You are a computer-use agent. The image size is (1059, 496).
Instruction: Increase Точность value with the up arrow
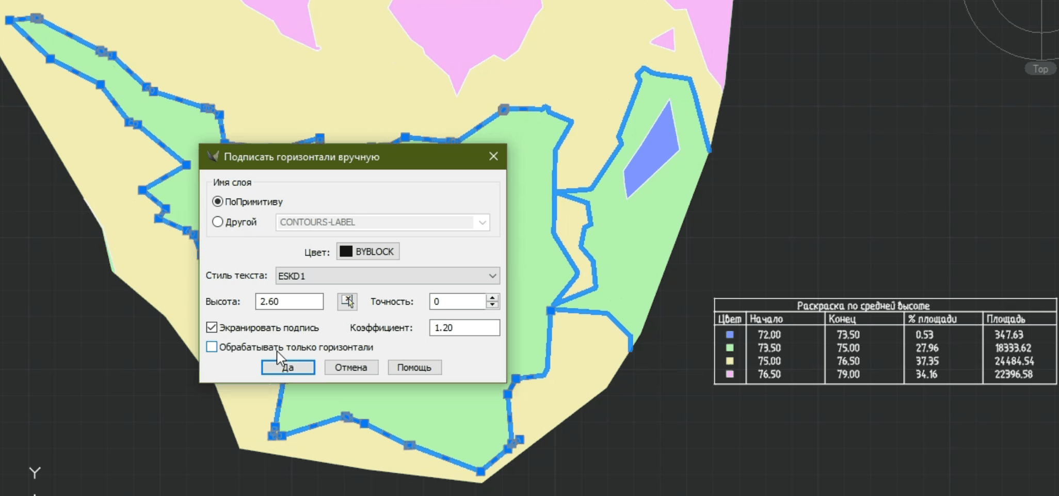coord(492,298)
